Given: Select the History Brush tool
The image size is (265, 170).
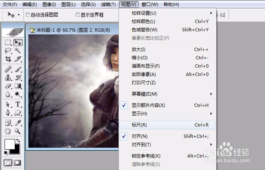Looking at the screenshot, I should (18, 77).
